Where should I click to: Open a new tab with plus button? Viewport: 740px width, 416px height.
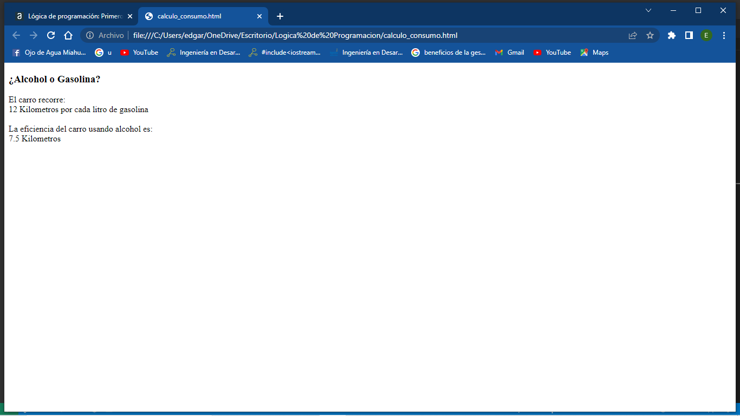point(280,16)
